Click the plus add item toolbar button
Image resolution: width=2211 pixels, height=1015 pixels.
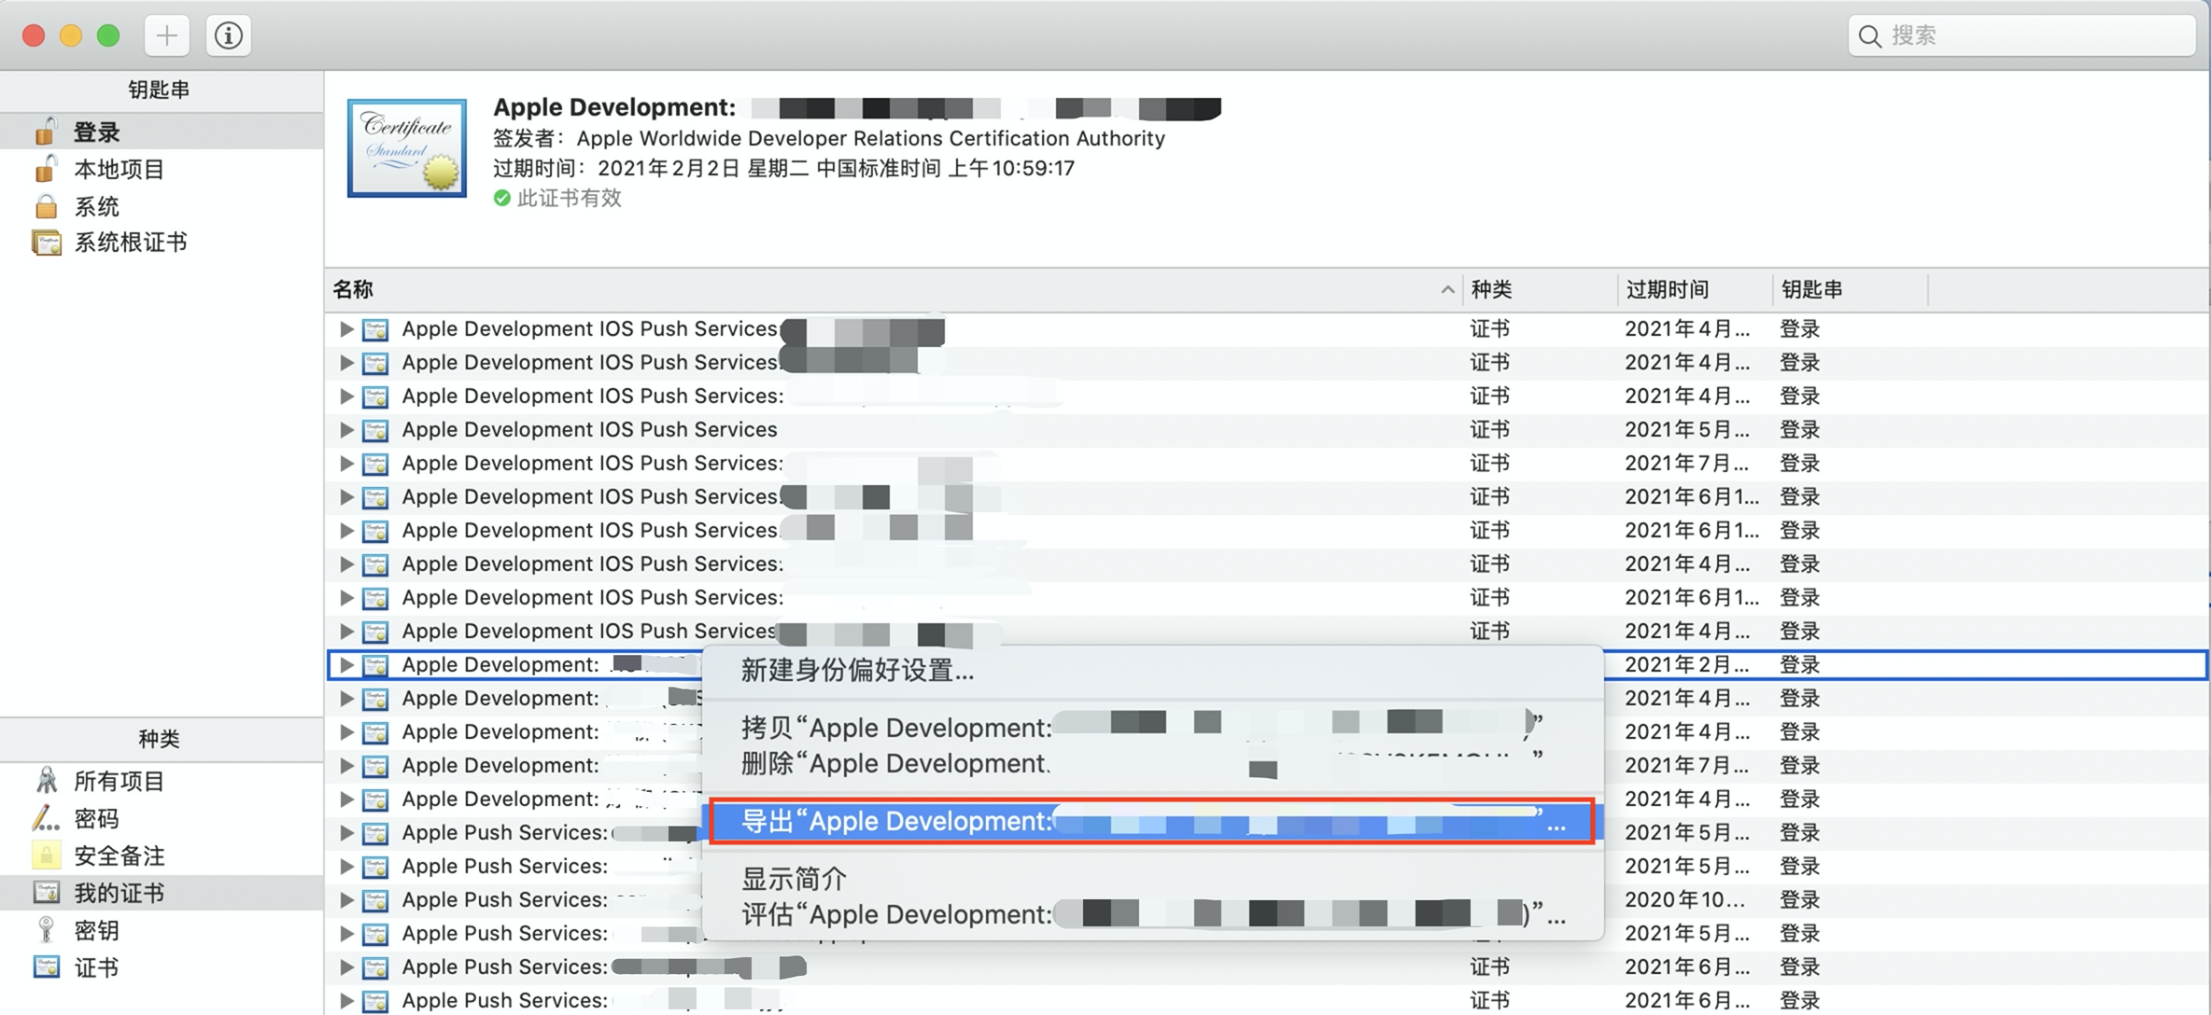click(167, 35)
